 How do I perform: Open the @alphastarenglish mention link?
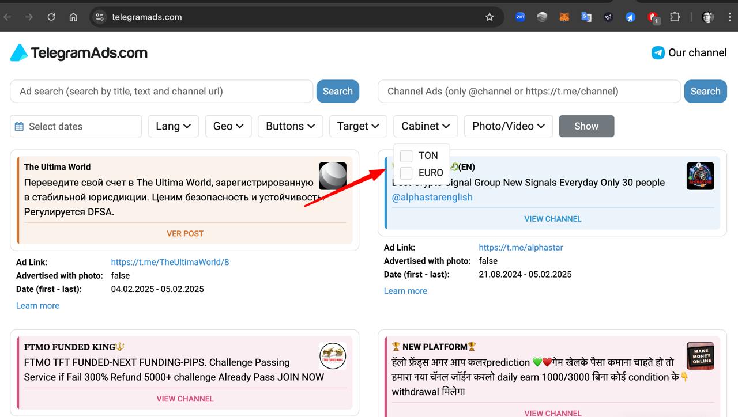pyautogui.click(x=432, y=197)
